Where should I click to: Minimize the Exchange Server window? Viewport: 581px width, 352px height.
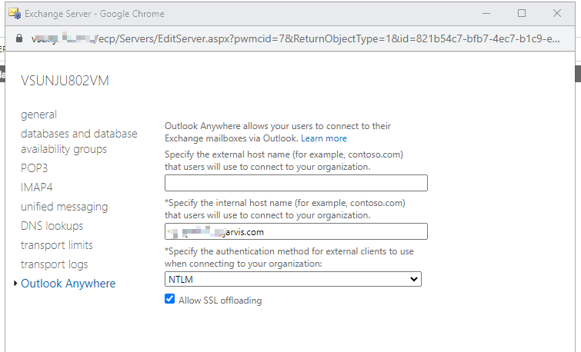(486, 14)
